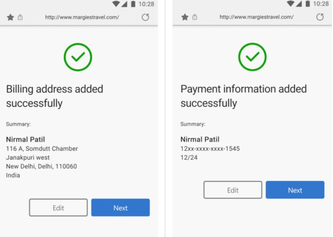Click the bookmark star on the payment screen
The height and width of the screenshot is (237, 333).
185,17
